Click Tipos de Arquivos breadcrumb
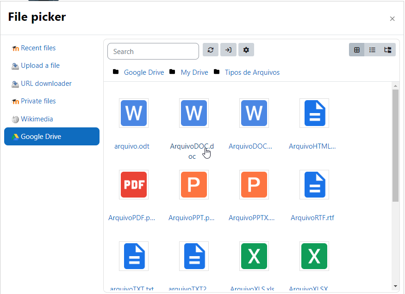This screenshot has width=405, height=294. [252, 72]
